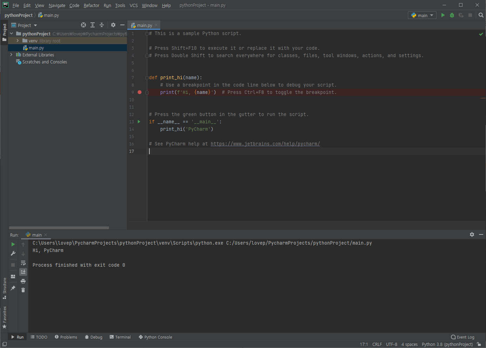Screen dimensions: 486x348
Task: Open the Event Log
Action: [x=463, y=337]
